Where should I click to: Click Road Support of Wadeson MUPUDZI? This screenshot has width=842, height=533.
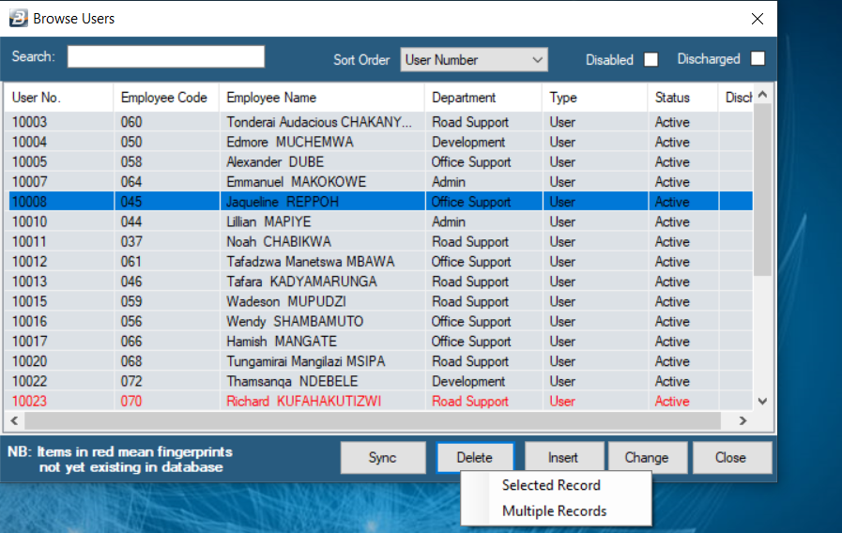(470, 301)
